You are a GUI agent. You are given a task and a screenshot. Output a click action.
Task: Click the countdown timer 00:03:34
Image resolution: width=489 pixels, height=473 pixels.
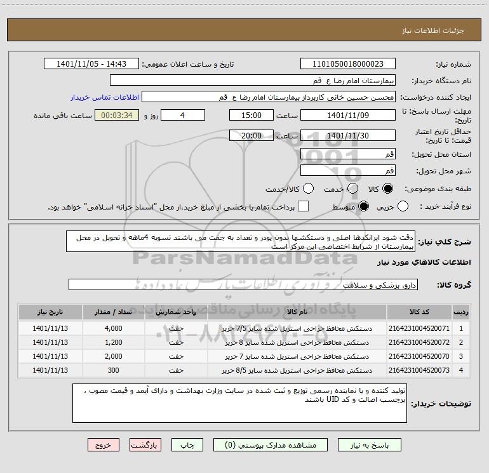point(117,115)
